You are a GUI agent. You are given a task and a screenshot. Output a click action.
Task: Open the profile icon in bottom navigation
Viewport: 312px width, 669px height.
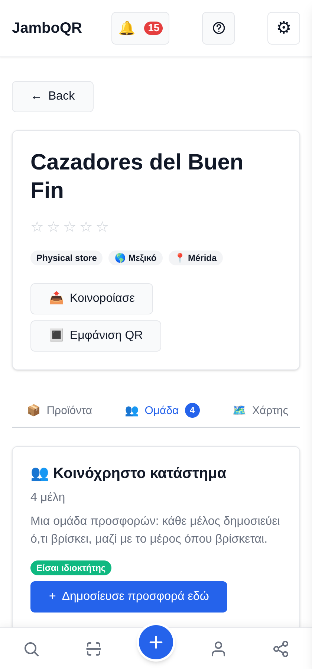pos(218,649)
